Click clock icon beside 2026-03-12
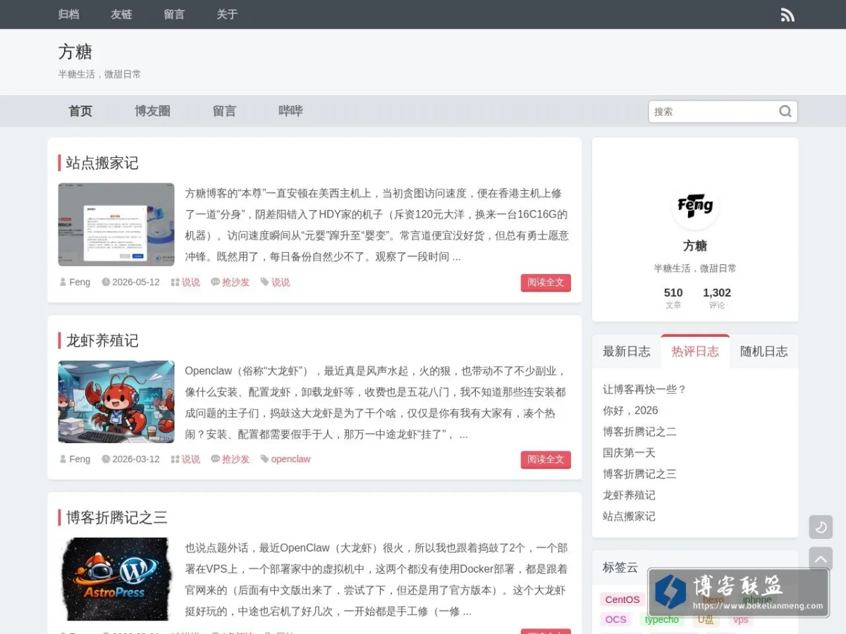This screenshot has height=634, width=846. click(106, 459)
